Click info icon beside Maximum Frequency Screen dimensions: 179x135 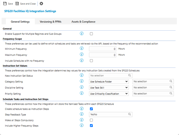pyautogui.click(x=82, y=55)
